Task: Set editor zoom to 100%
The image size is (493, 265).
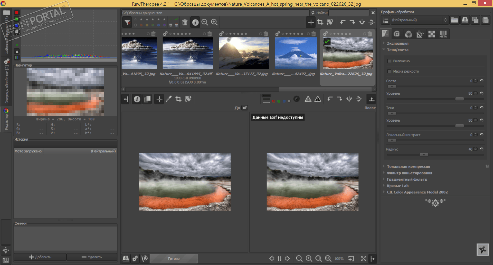Action: (328, 259)
